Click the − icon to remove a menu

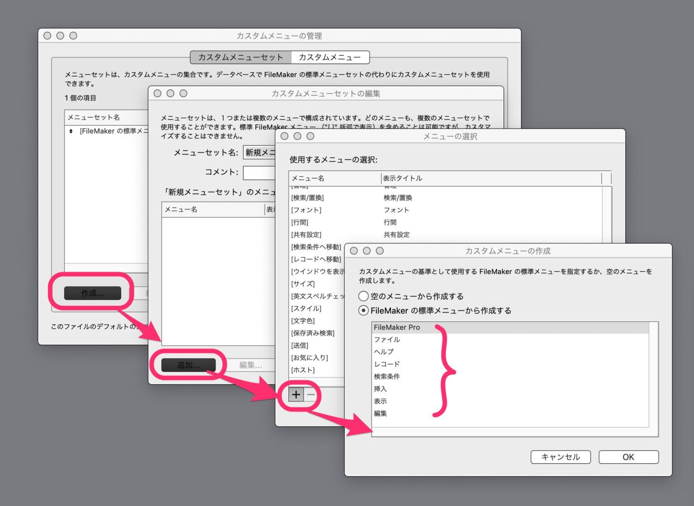click(x=311, y=394)
